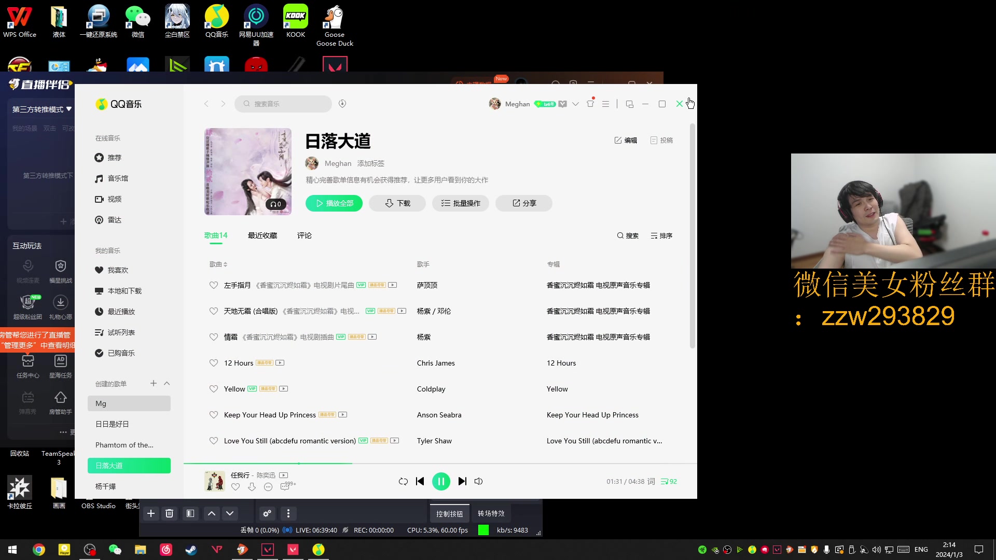Open 推荐 in the QQ Music sidebar
The width and height of the screenshot is (996, 560).
click(115, 158)
